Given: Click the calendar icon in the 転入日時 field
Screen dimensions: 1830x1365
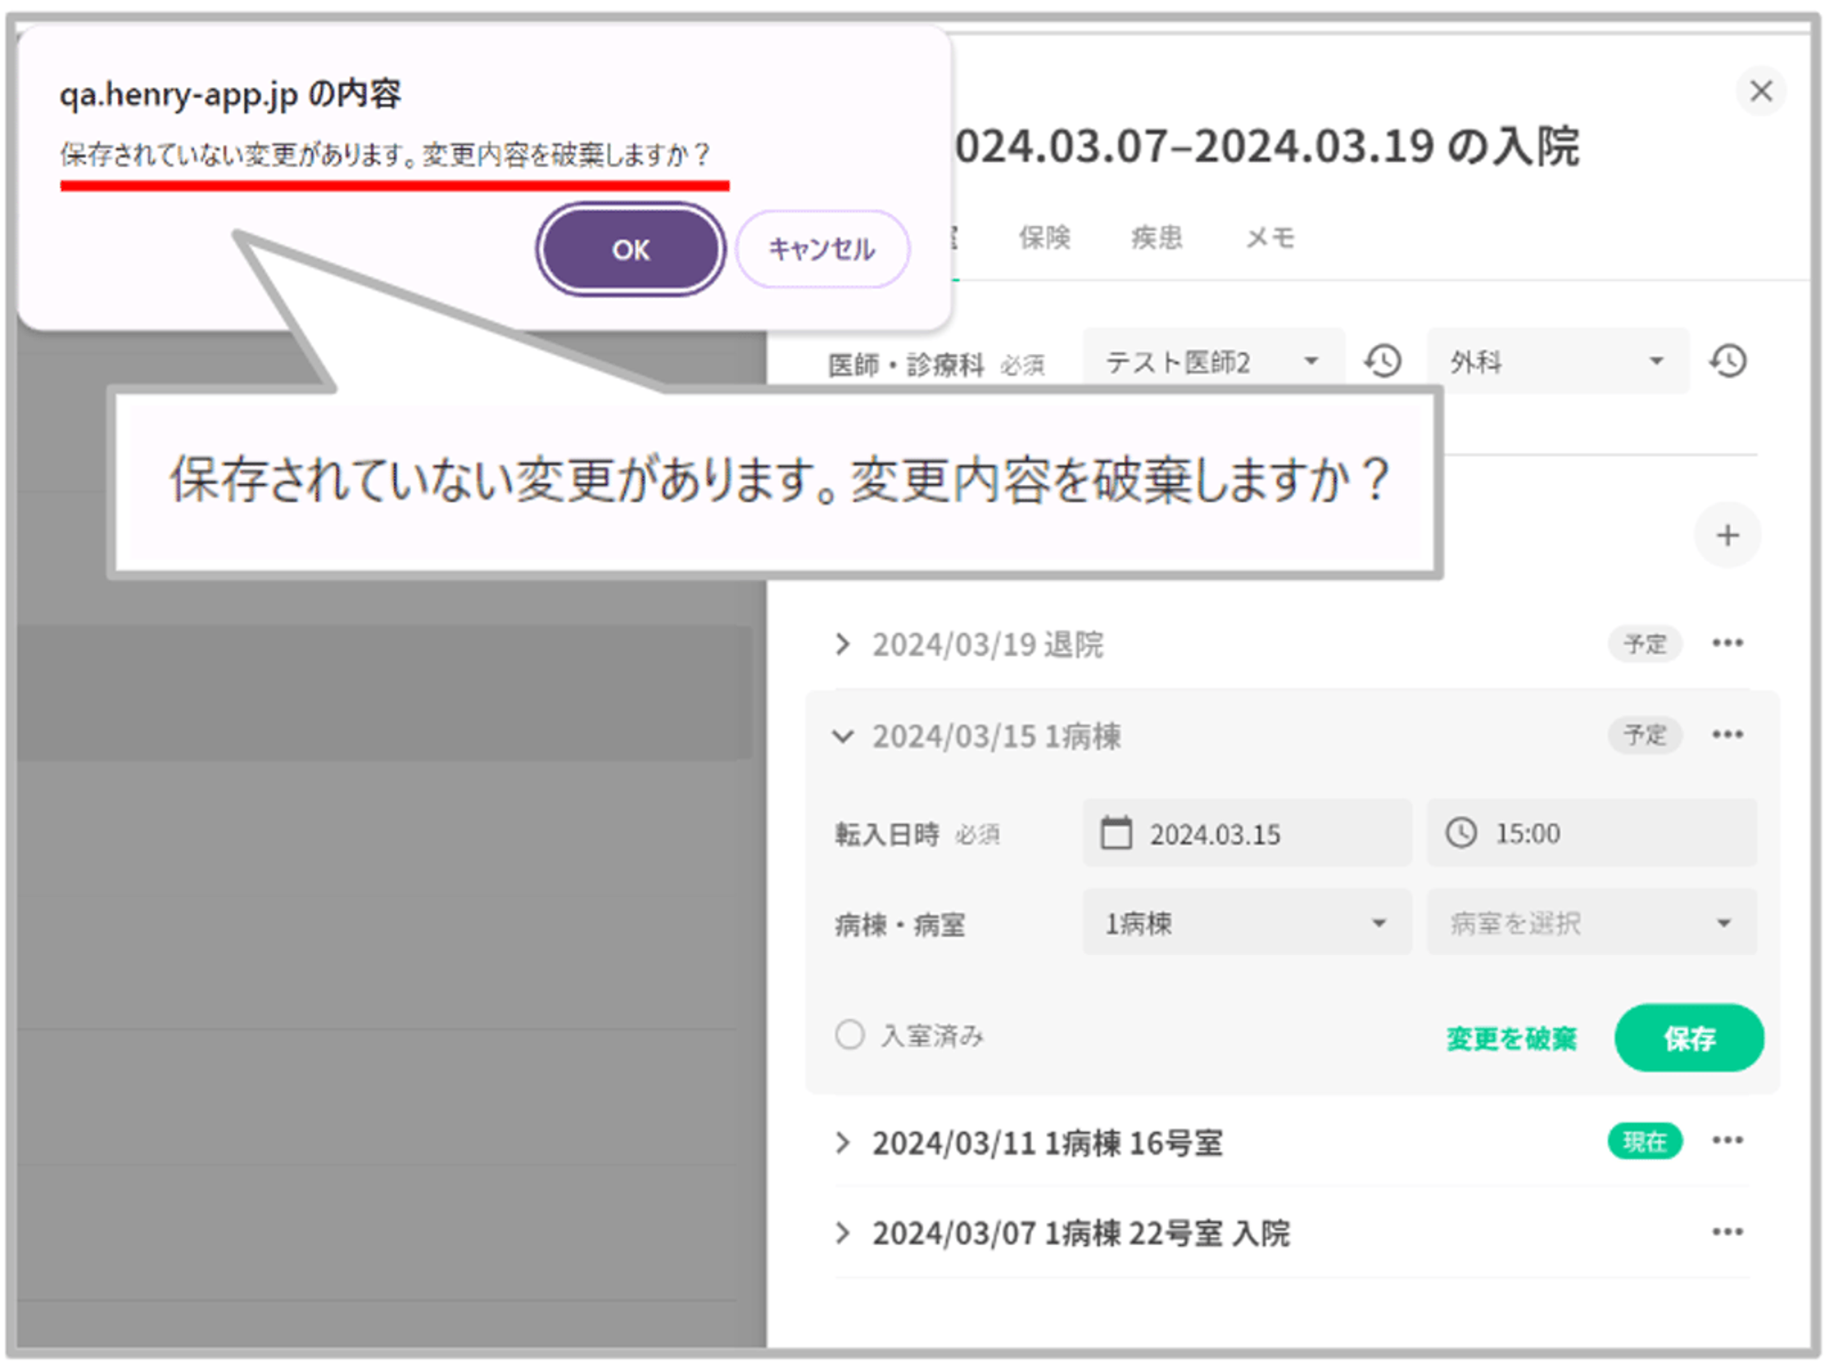Looking at the screenshot, I should tap(1115, 833).
